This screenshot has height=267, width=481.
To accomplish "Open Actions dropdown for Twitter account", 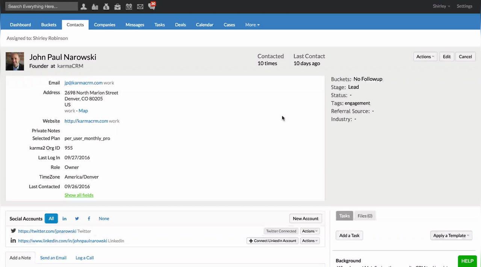I will pyautogui.click(x=310, y=231).
